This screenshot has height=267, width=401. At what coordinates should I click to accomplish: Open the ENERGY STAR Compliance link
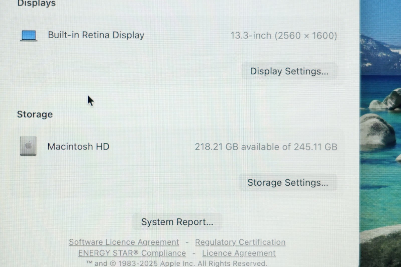(132, 253)
